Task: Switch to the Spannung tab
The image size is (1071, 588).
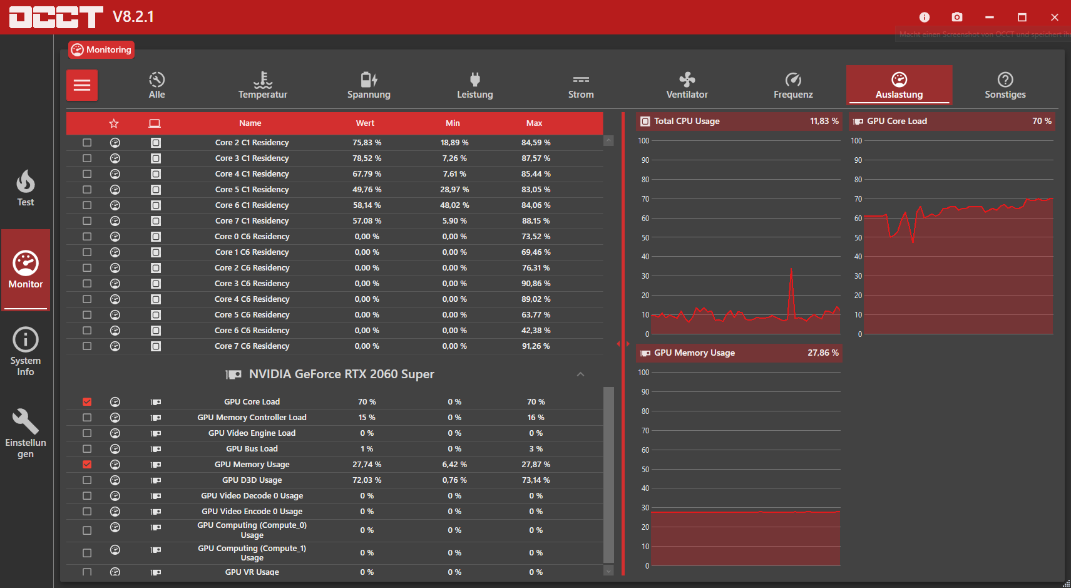Action: pyautogui.click(x=369, y=85)
